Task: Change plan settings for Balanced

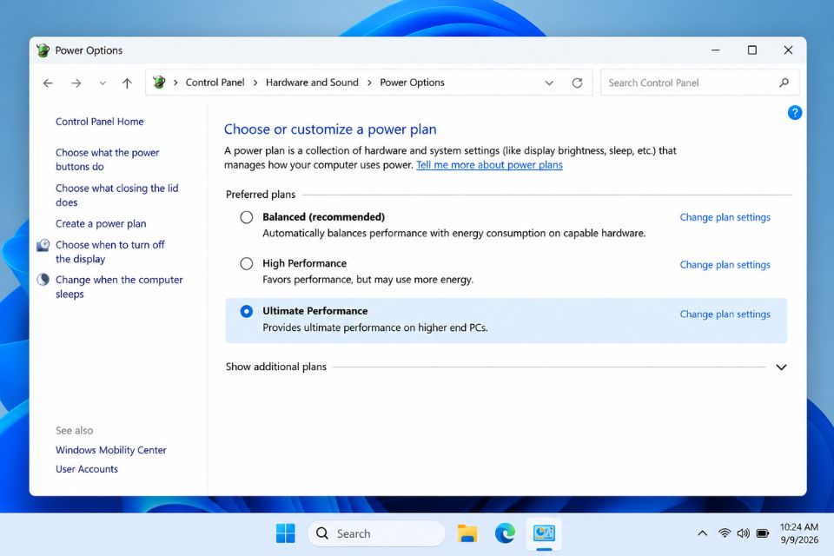Action: click(725, 217)
